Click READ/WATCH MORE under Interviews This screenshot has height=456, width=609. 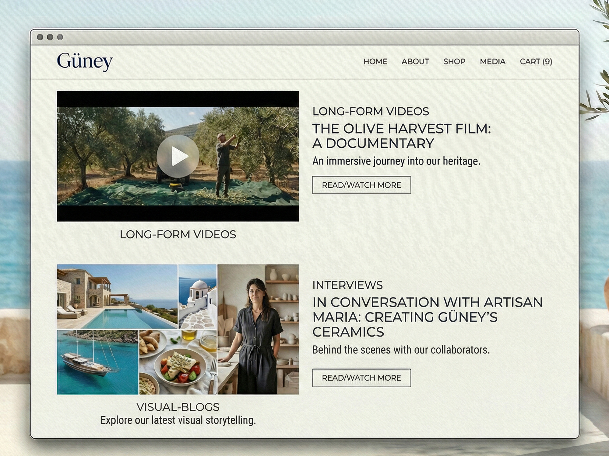pyautogui.click(x=361, y=378)
